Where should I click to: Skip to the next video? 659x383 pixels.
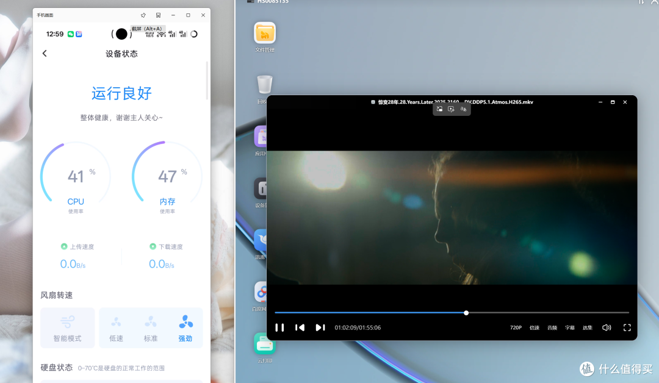(320, 328)
